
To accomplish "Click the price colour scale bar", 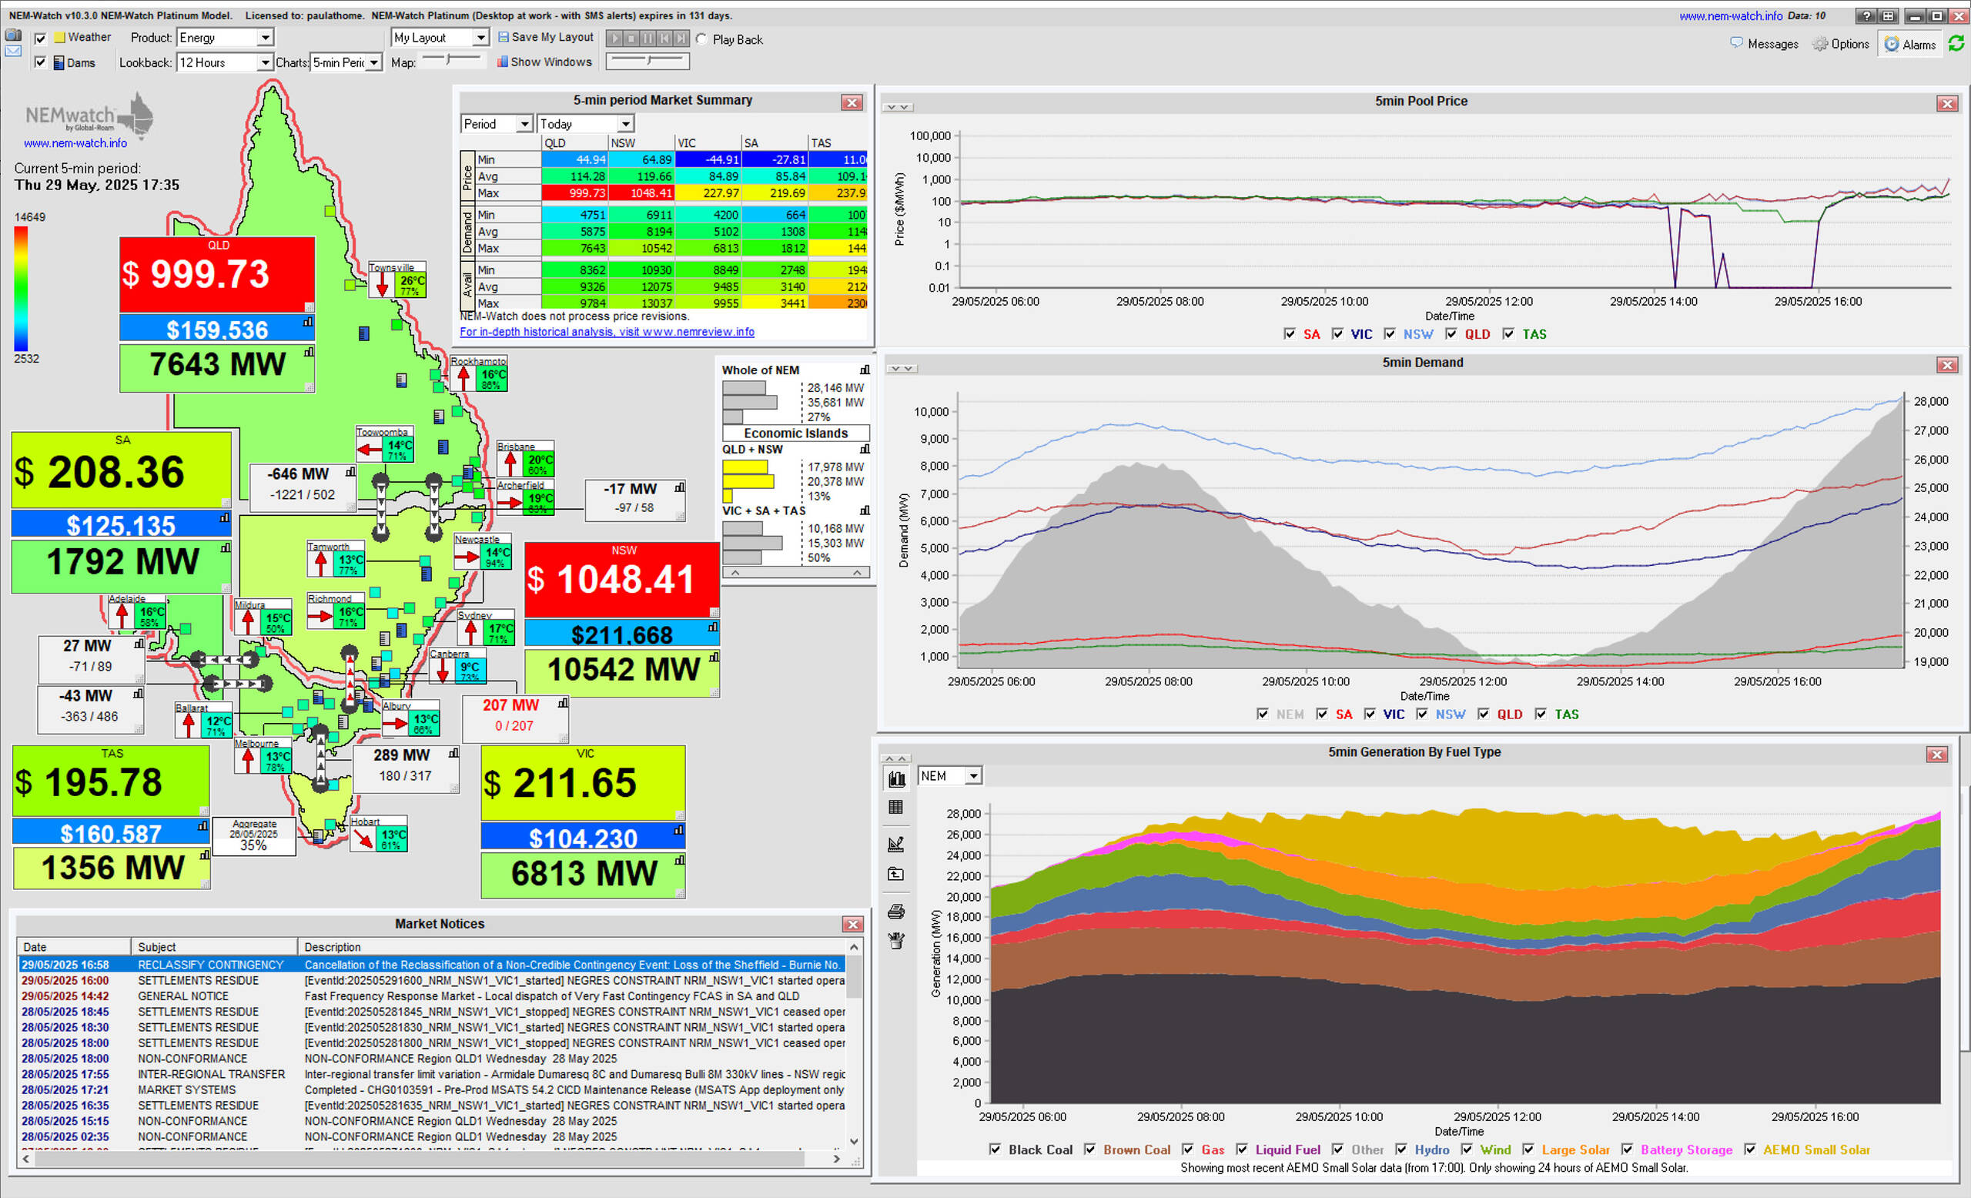I will coord(21,289).
